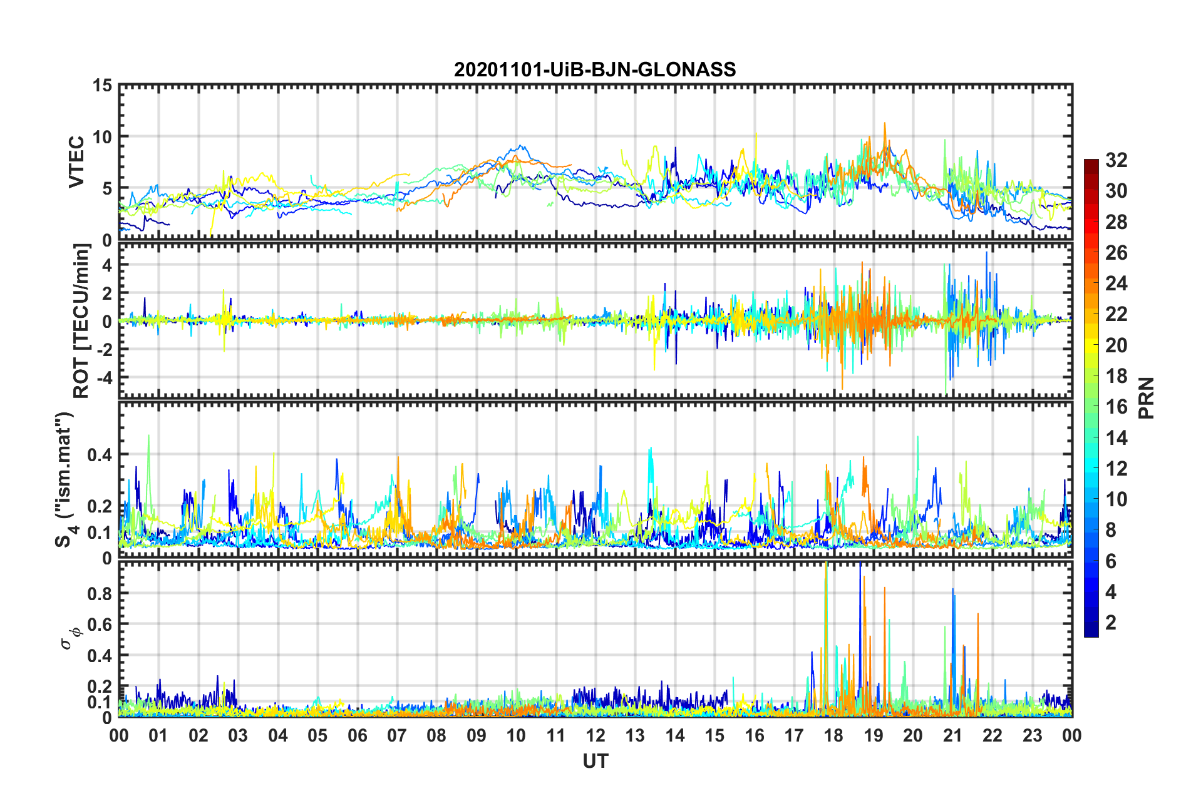Select sigma-phi axis tick label 0.6
The image size is (1191, 796).
100,625
